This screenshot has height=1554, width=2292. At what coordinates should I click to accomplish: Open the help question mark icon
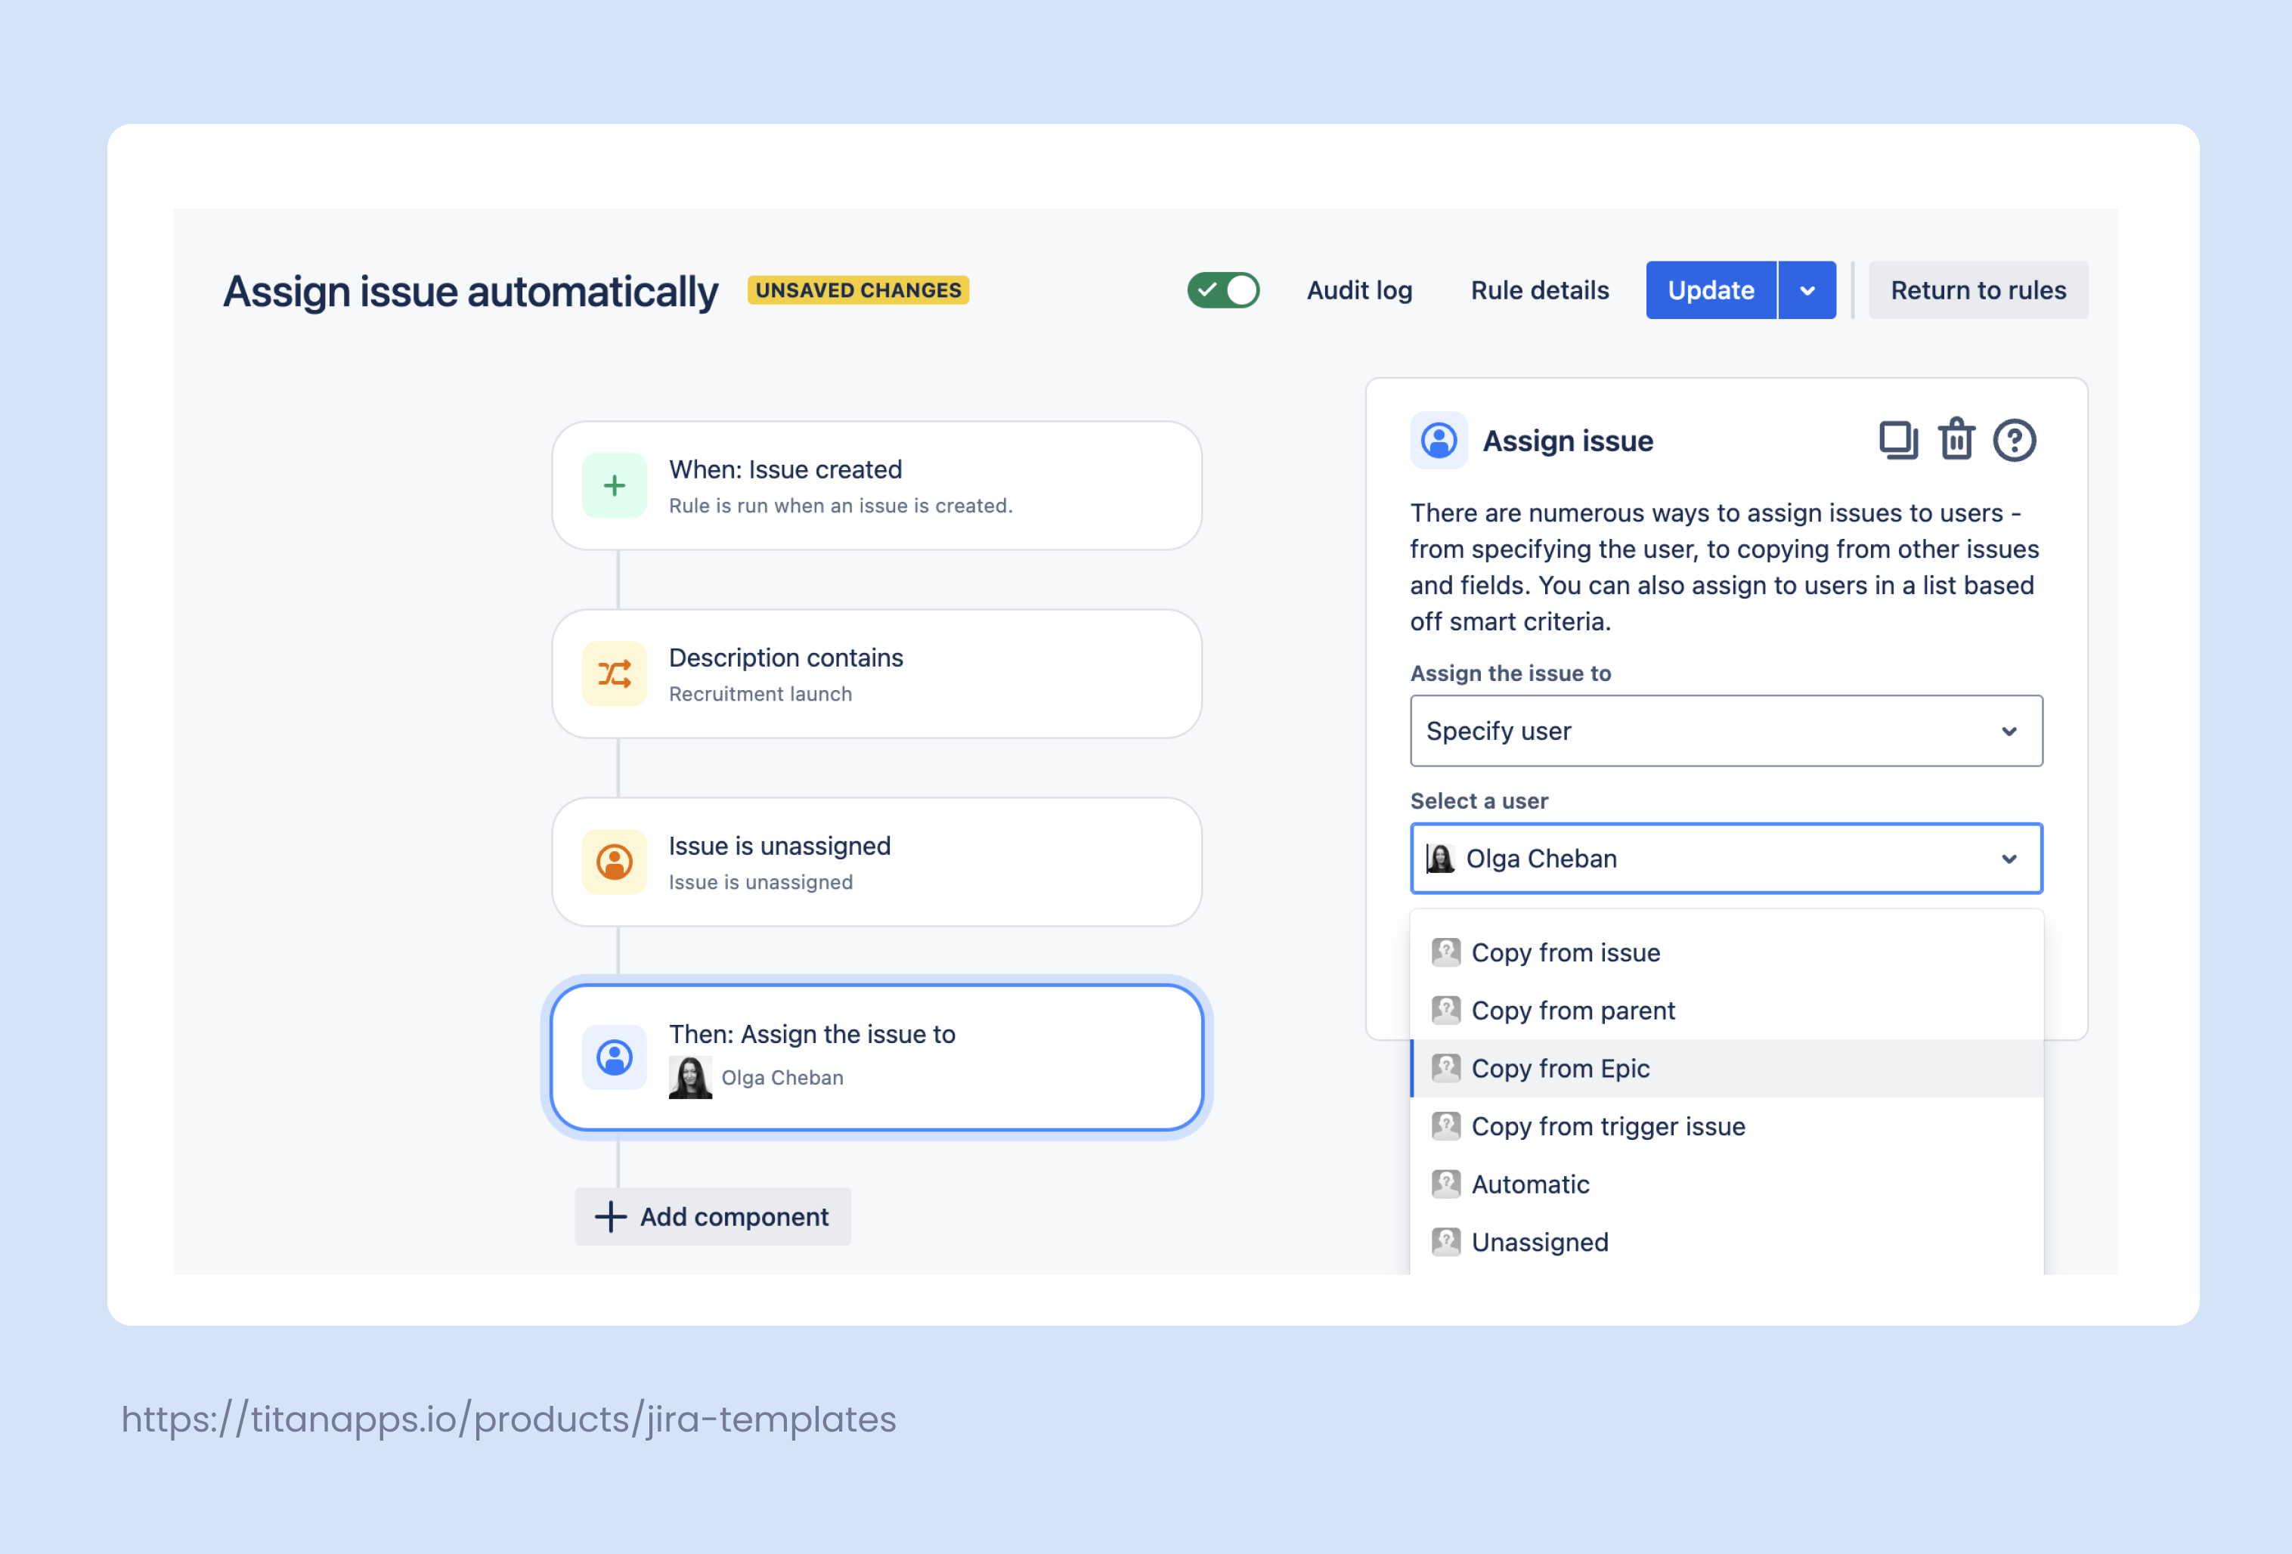click(x=2015, y=441)
